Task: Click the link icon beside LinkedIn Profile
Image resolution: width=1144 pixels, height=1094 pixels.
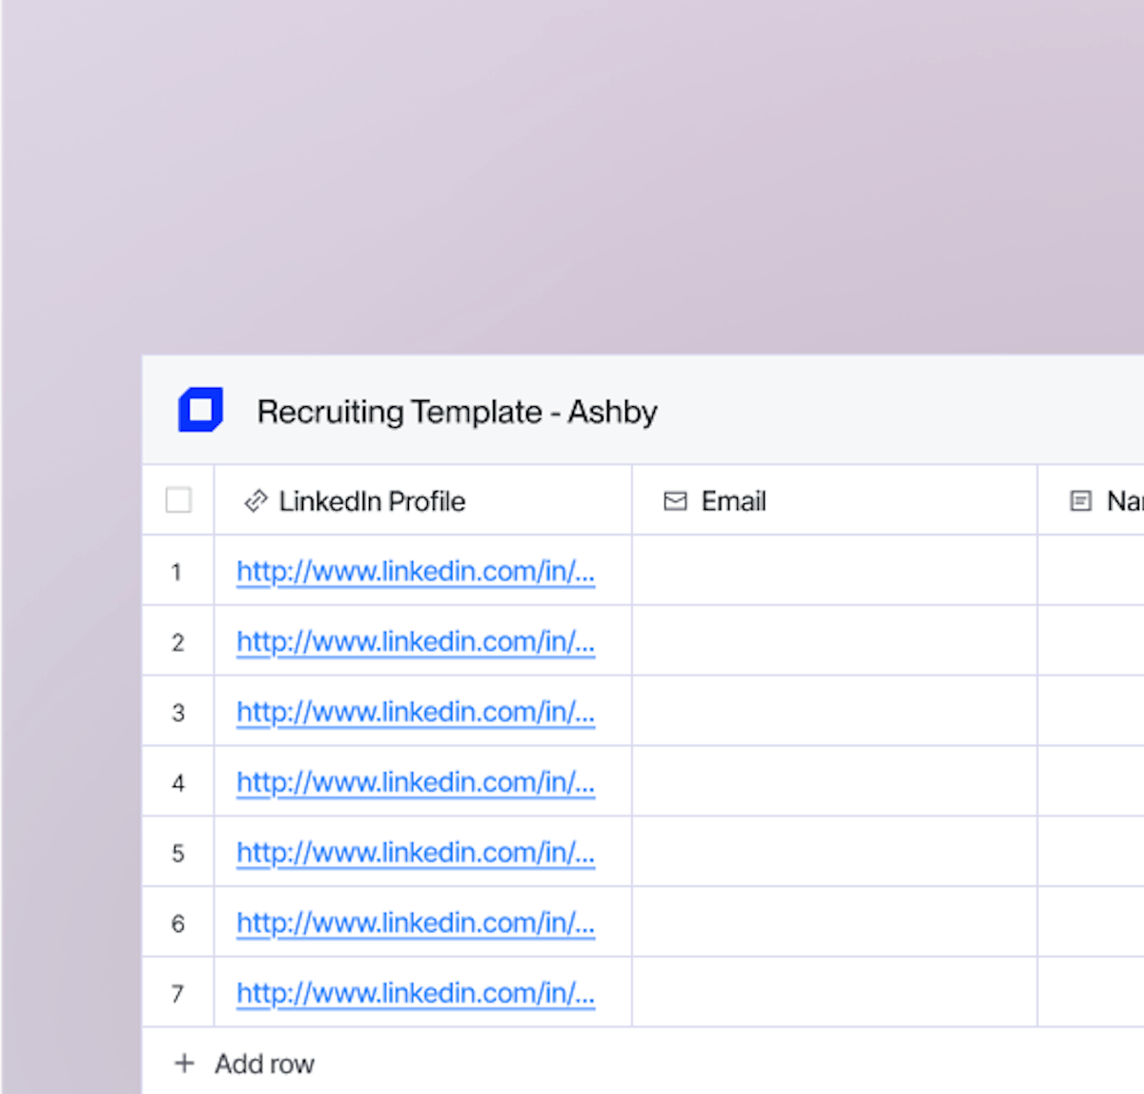Action: (x=255, y=500)
